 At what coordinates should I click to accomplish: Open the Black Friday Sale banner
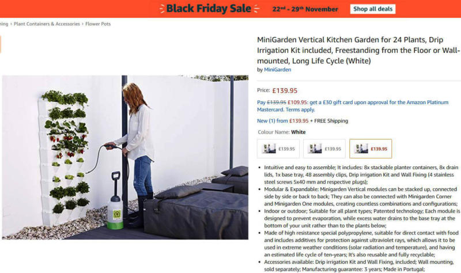(209, 9)
